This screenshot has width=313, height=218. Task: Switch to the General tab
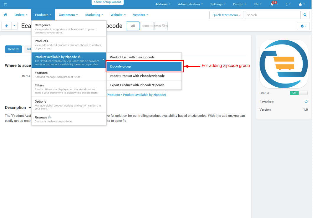[13, 49]
